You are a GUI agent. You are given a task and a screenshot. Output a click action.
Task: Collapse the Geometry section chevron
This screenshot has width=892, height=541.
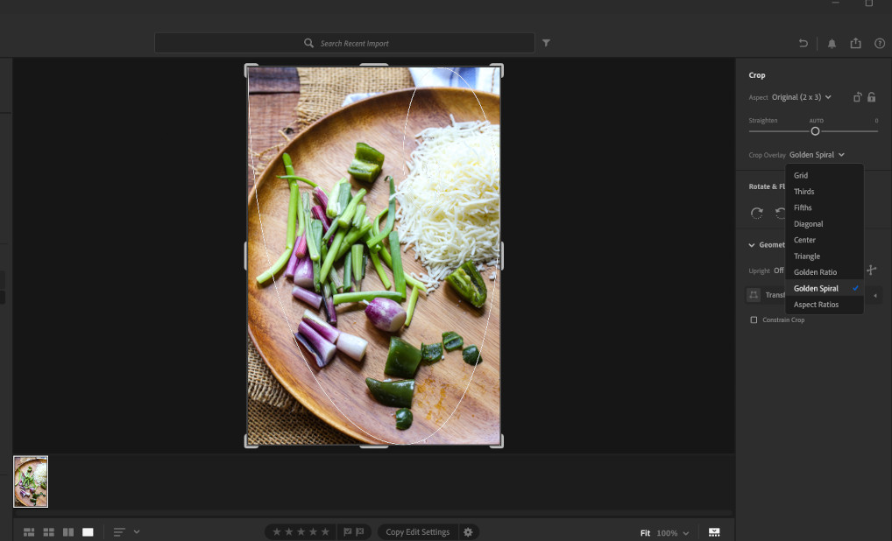click(x=752, y=245)
